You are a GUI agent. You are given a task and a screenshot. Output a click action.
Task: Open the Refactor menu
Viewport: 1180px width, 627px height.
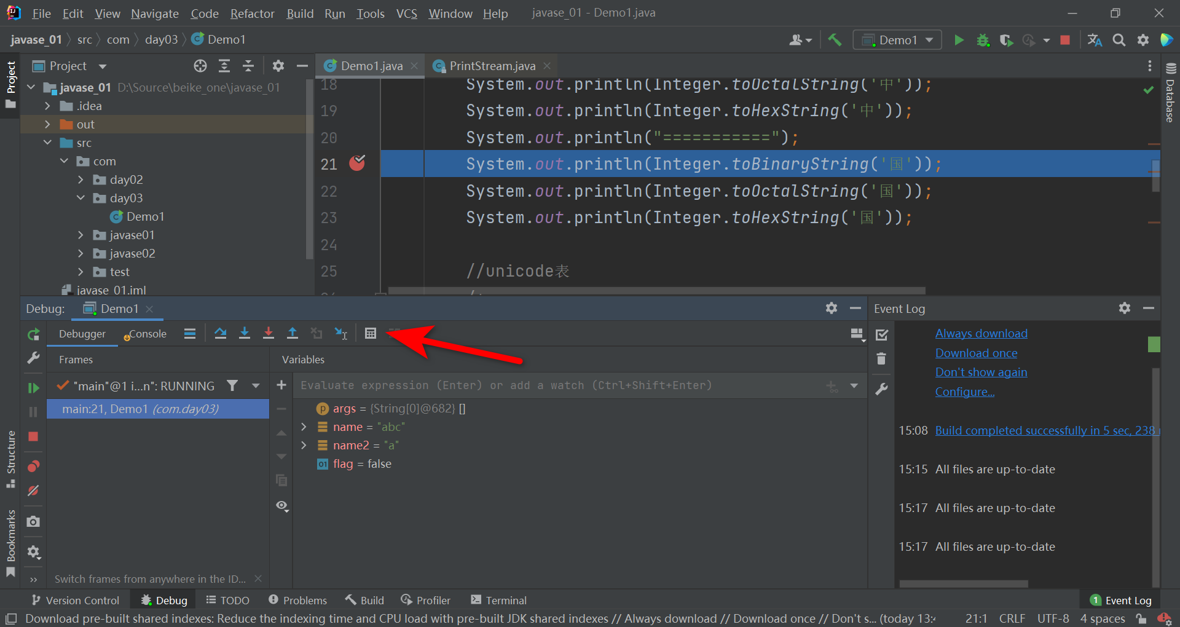click(x=252, y=14)
